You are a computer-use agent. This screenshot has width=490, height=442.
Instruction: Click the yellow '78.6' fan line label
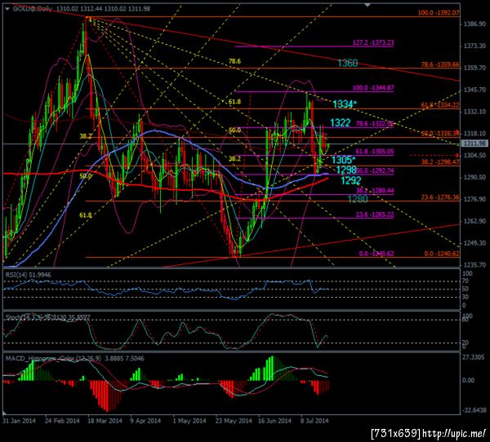234,61
